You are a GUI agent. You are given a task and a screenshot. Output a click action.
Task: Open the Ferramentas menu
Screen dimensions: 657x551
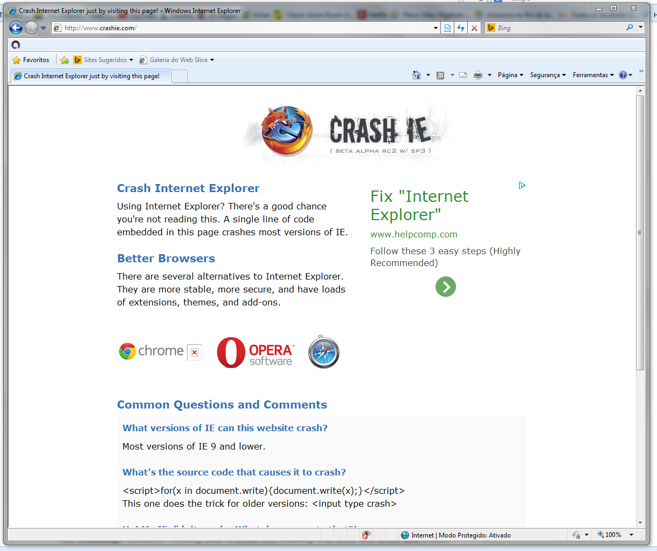[593, 75]
